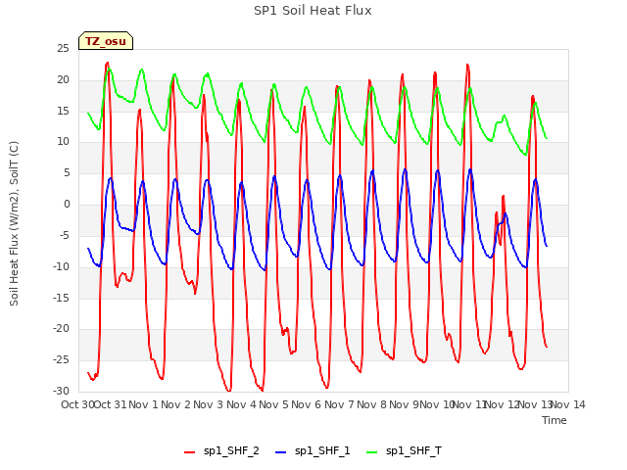This screenshot has width=627, height=470.
Task: Click the TZ_osu annotation label
Action: pos(106,41)
